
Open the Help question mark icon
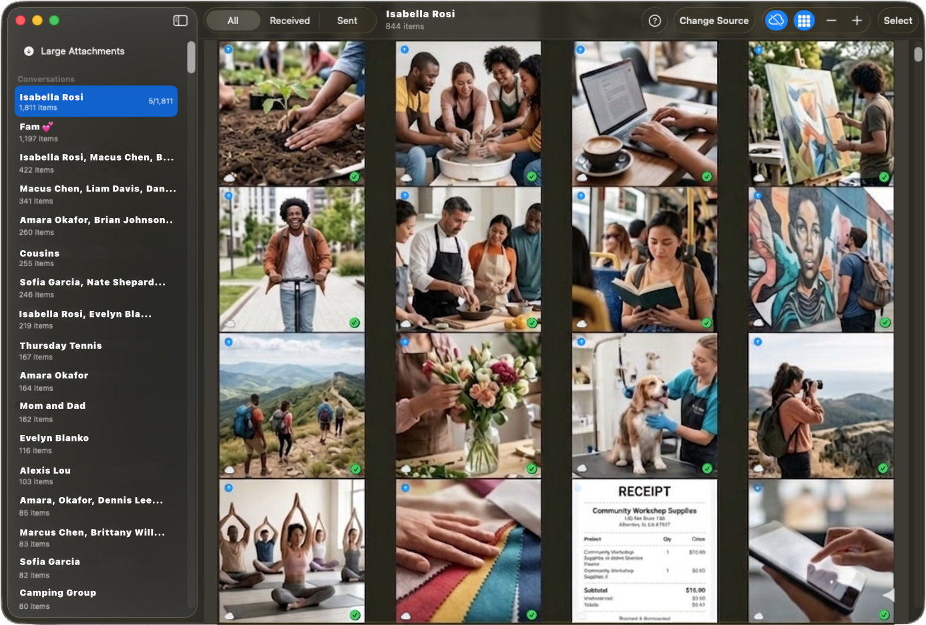(x=654, y=21)
